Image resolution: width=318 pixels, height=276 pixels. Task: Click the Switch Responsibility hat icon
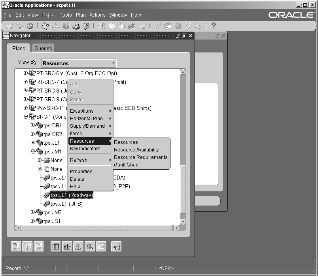(x=66, y=26)
